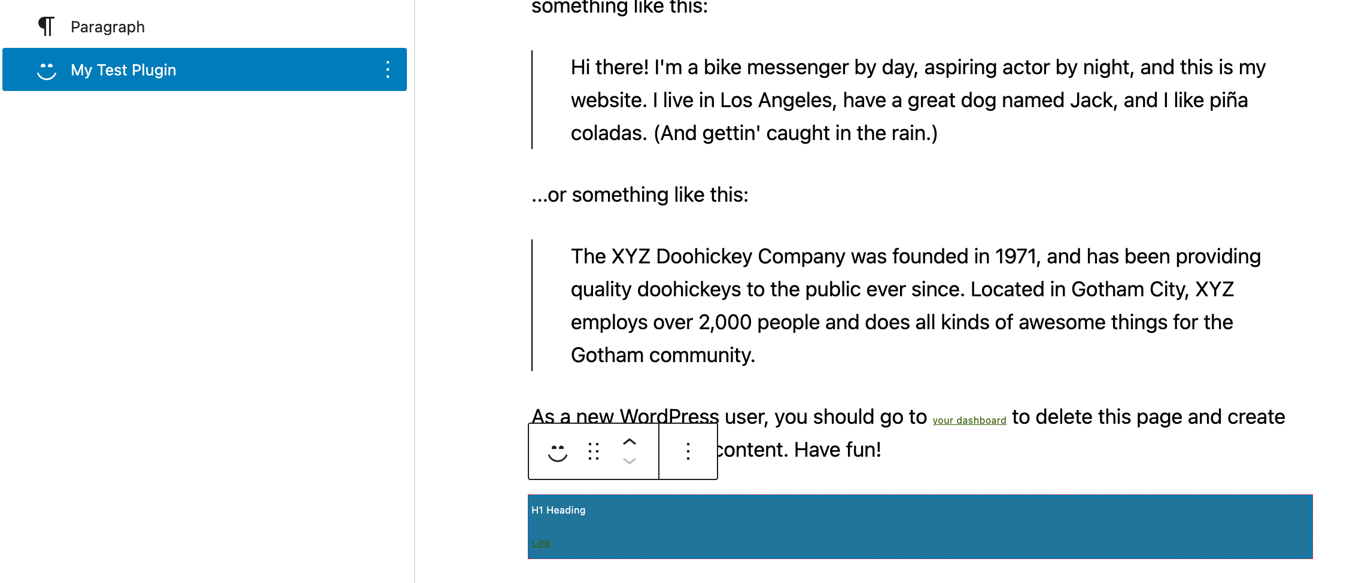Select the My Test Plugin block in list view
1368x583 pixels.
pyautogui.click(x=123, y=69)
